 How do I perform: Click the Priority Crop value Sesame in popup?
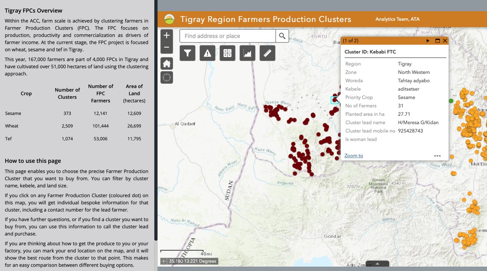pos(406,97)
